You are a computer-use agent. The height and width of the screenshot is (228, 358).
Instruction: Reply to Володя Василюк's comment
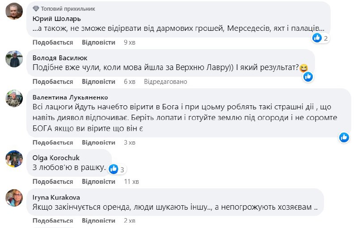coord(98,82)
